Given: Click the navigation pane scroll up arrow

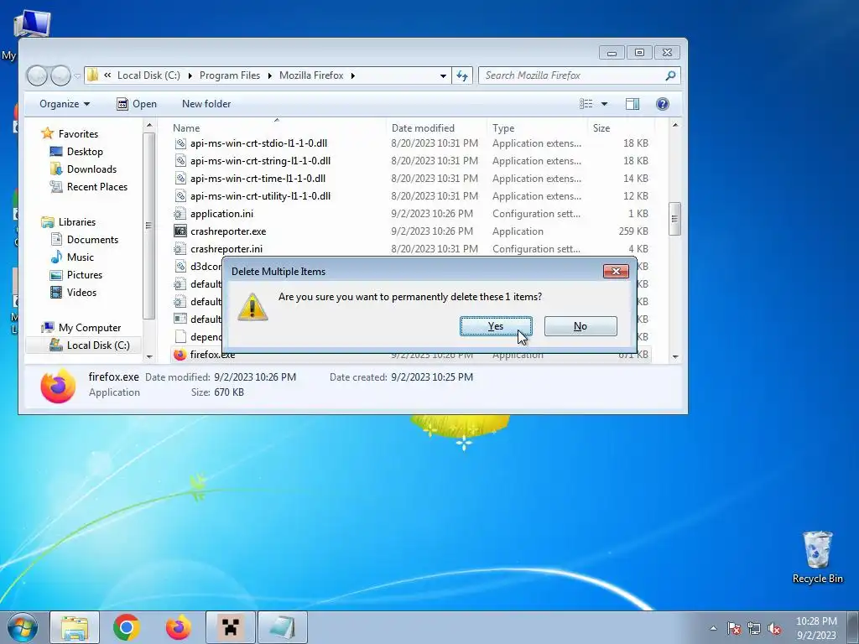Looking at the screenshot, I should click(x=149, y=127).
